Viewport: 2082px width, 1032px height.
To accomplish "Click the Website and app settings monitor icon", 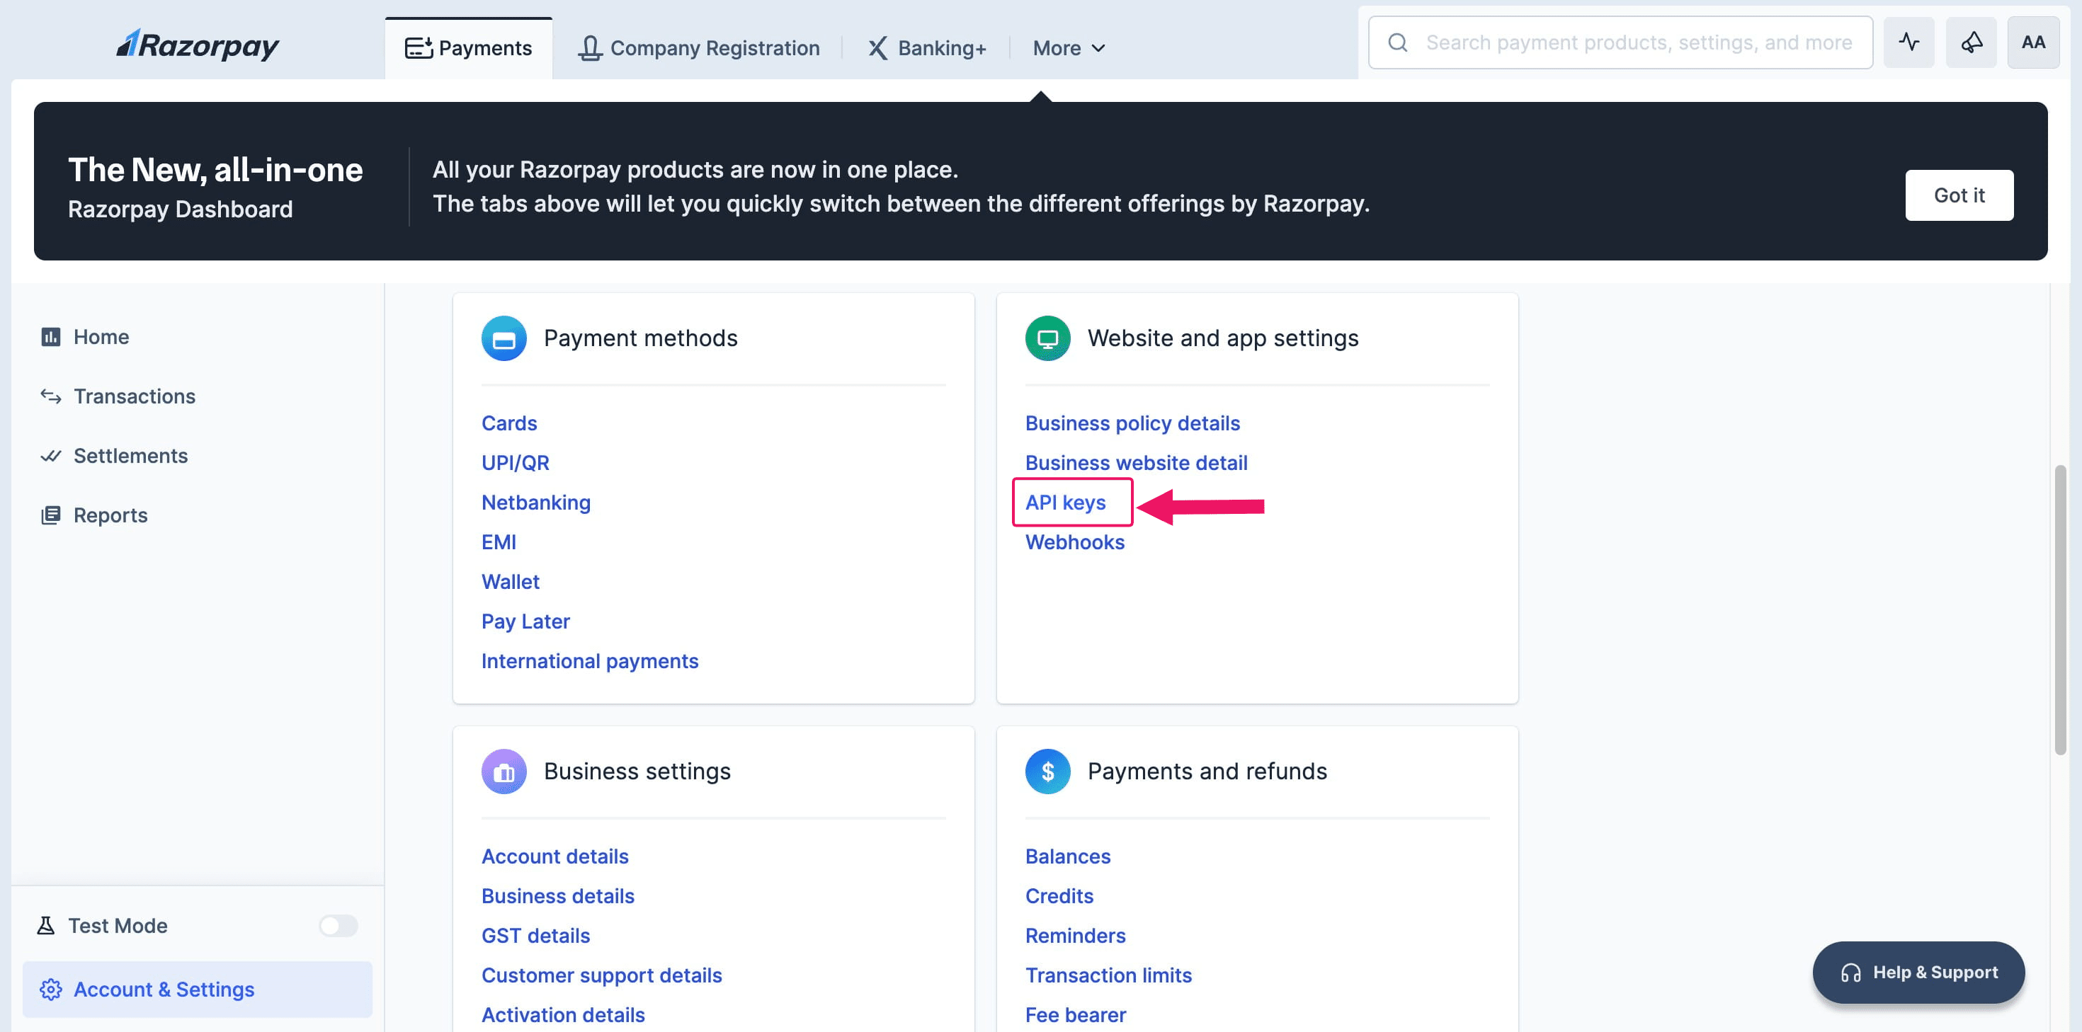I will coord(1047,338).
